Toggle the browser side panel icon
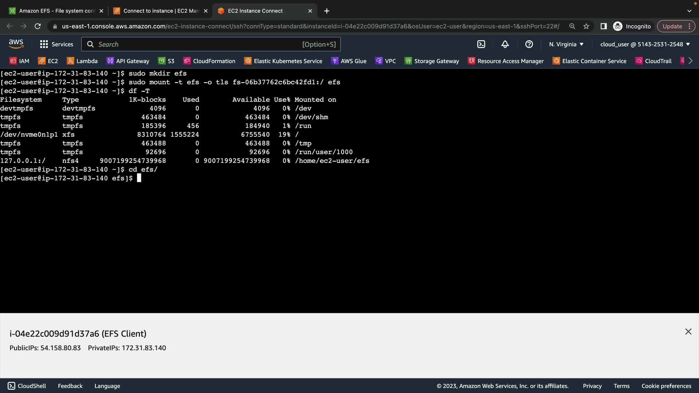Screen dimensions: 699x393 [x=603, y=26]
